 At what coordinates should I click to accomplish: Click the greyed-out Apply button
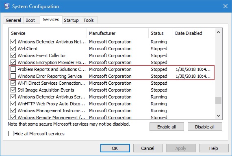pyautogui.click(x=181, y=148)
